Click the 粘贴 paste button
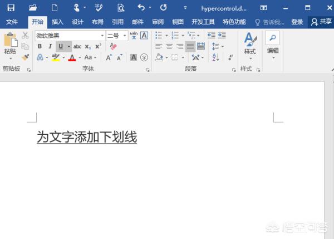Viewport: 334px width, 239px height. (x=10, y=43)
